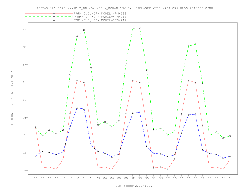Click x-axis forecast hour label 30

[105, 178]
